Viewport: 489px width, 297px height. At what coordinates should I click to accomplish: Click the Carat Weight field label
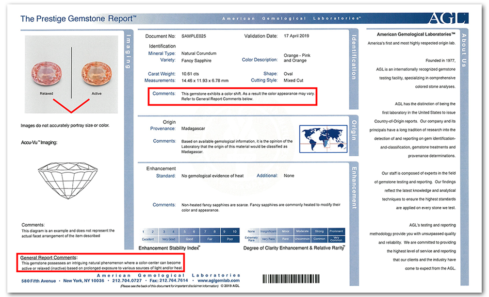(162, 74)
